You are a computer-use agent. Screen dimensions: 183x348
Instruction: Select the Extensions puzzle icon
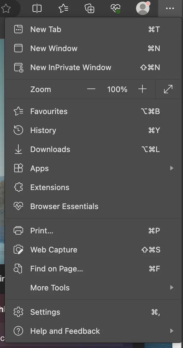(x=18, y=187)
